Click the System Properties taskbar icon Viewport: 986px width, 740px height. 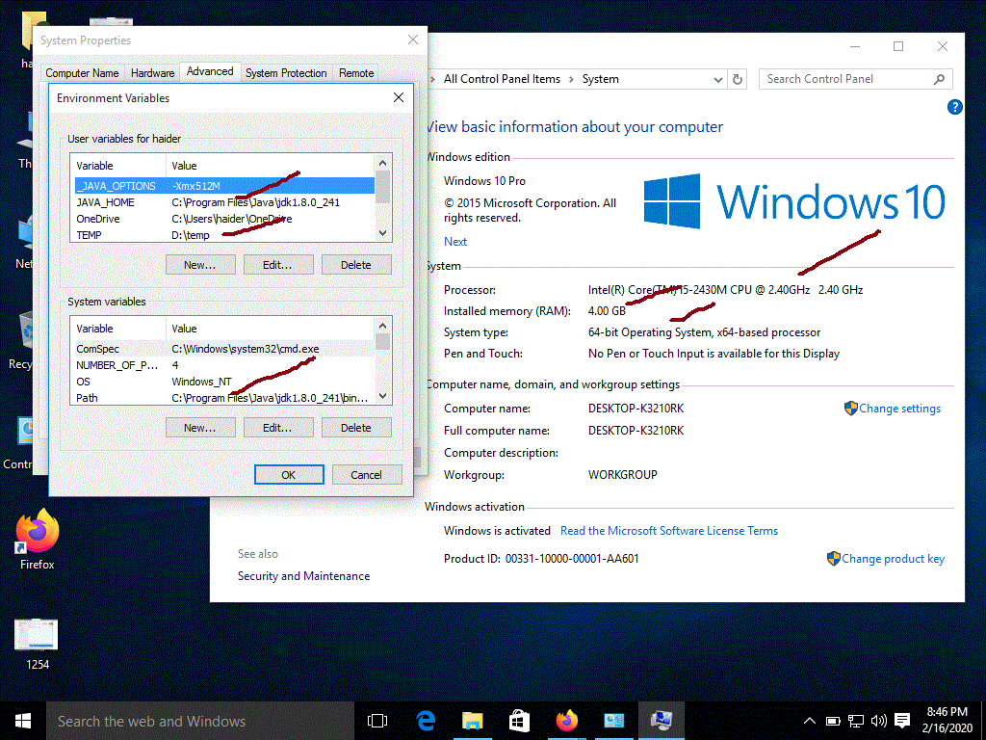click(x=661, y=721)
